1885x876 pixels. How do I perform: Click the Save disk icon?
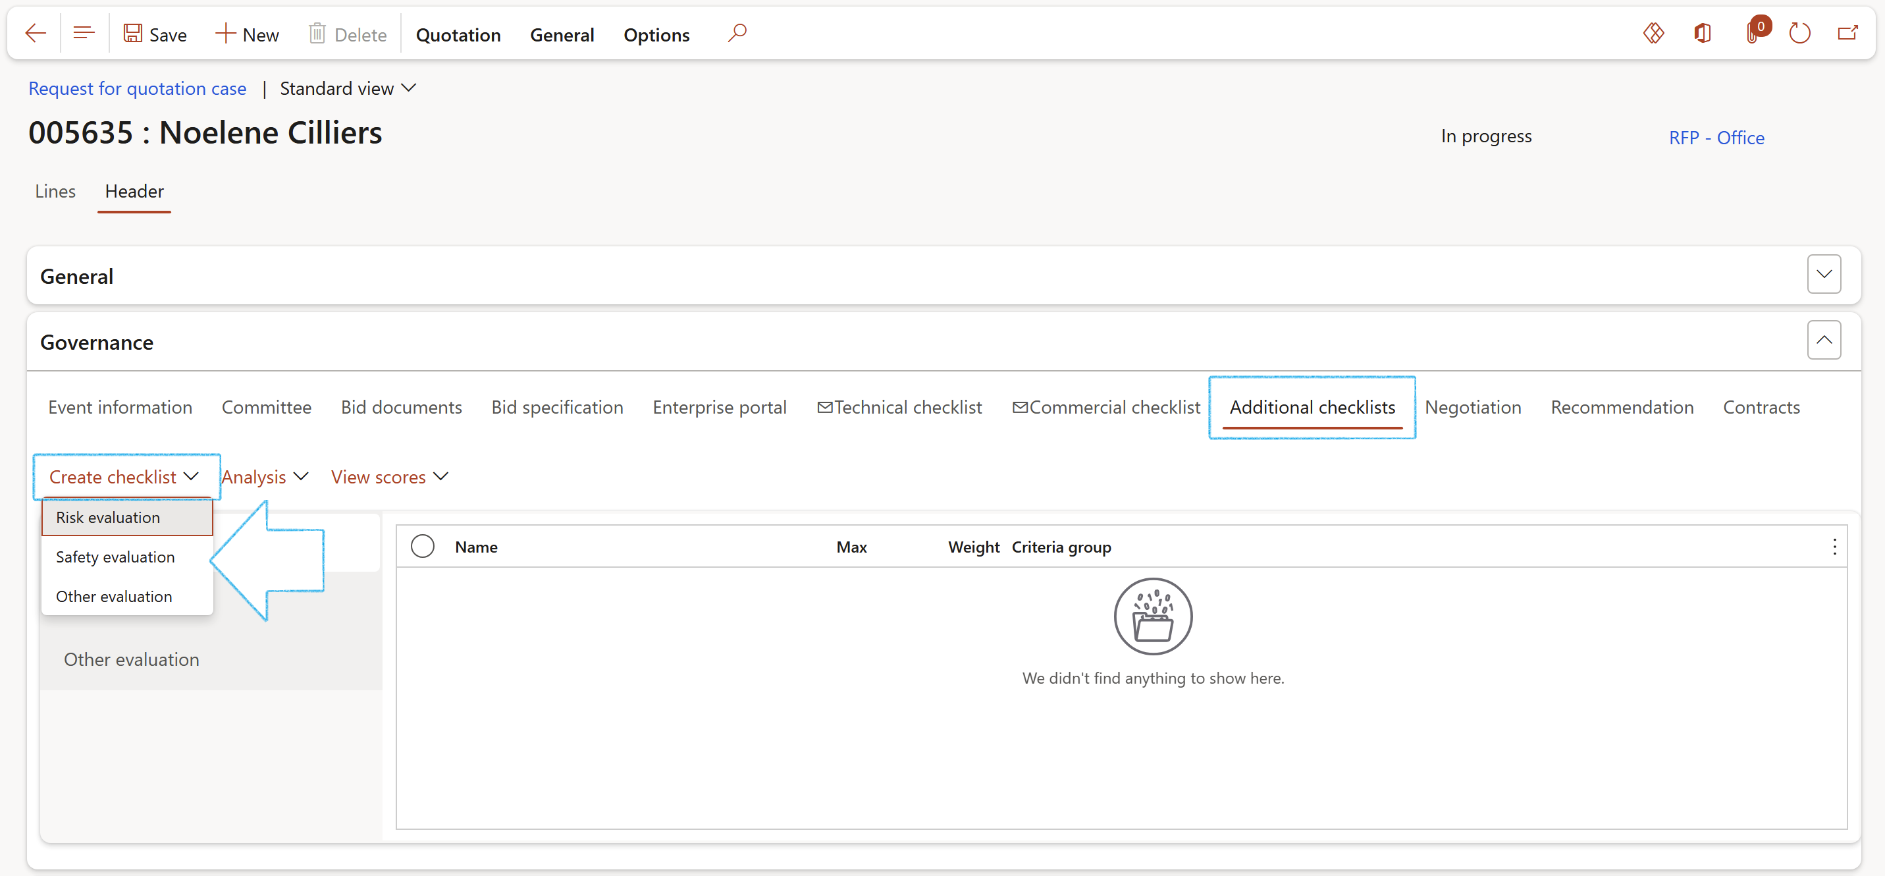132,34
